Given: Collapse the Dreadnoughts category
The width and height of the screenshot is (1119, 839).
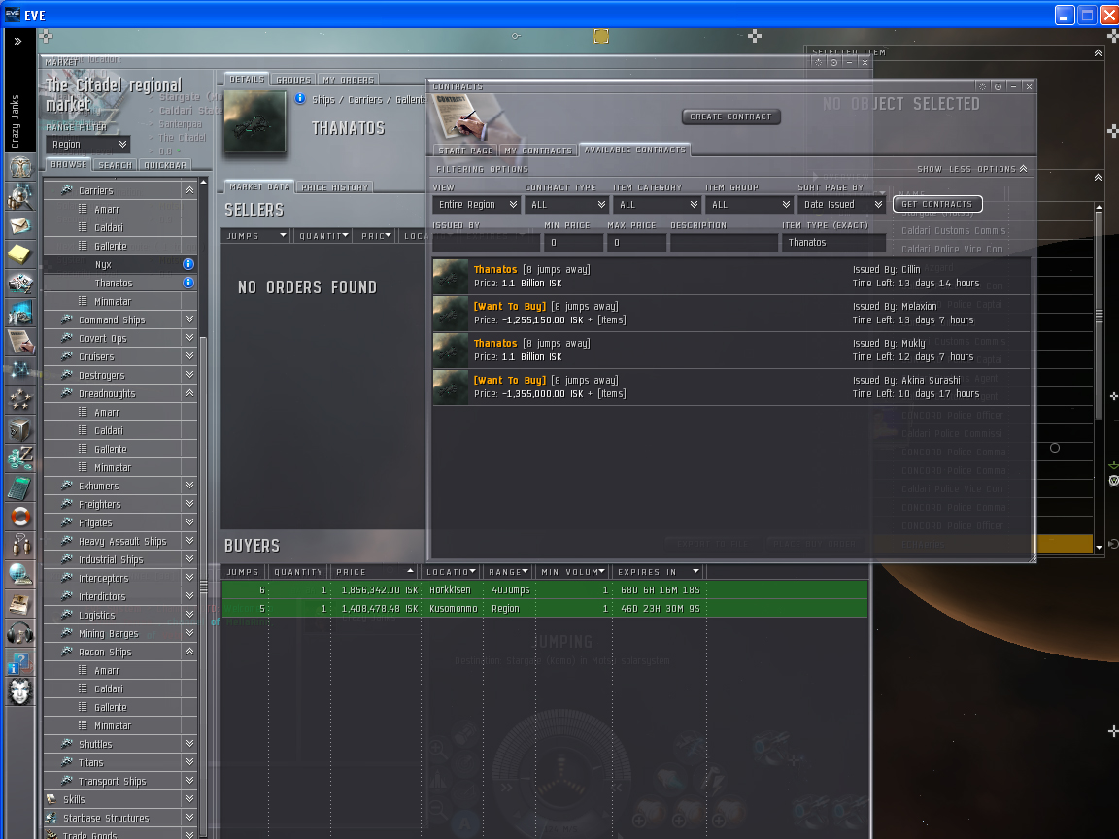Looking at the screenshot, I should tap(189, 393).
